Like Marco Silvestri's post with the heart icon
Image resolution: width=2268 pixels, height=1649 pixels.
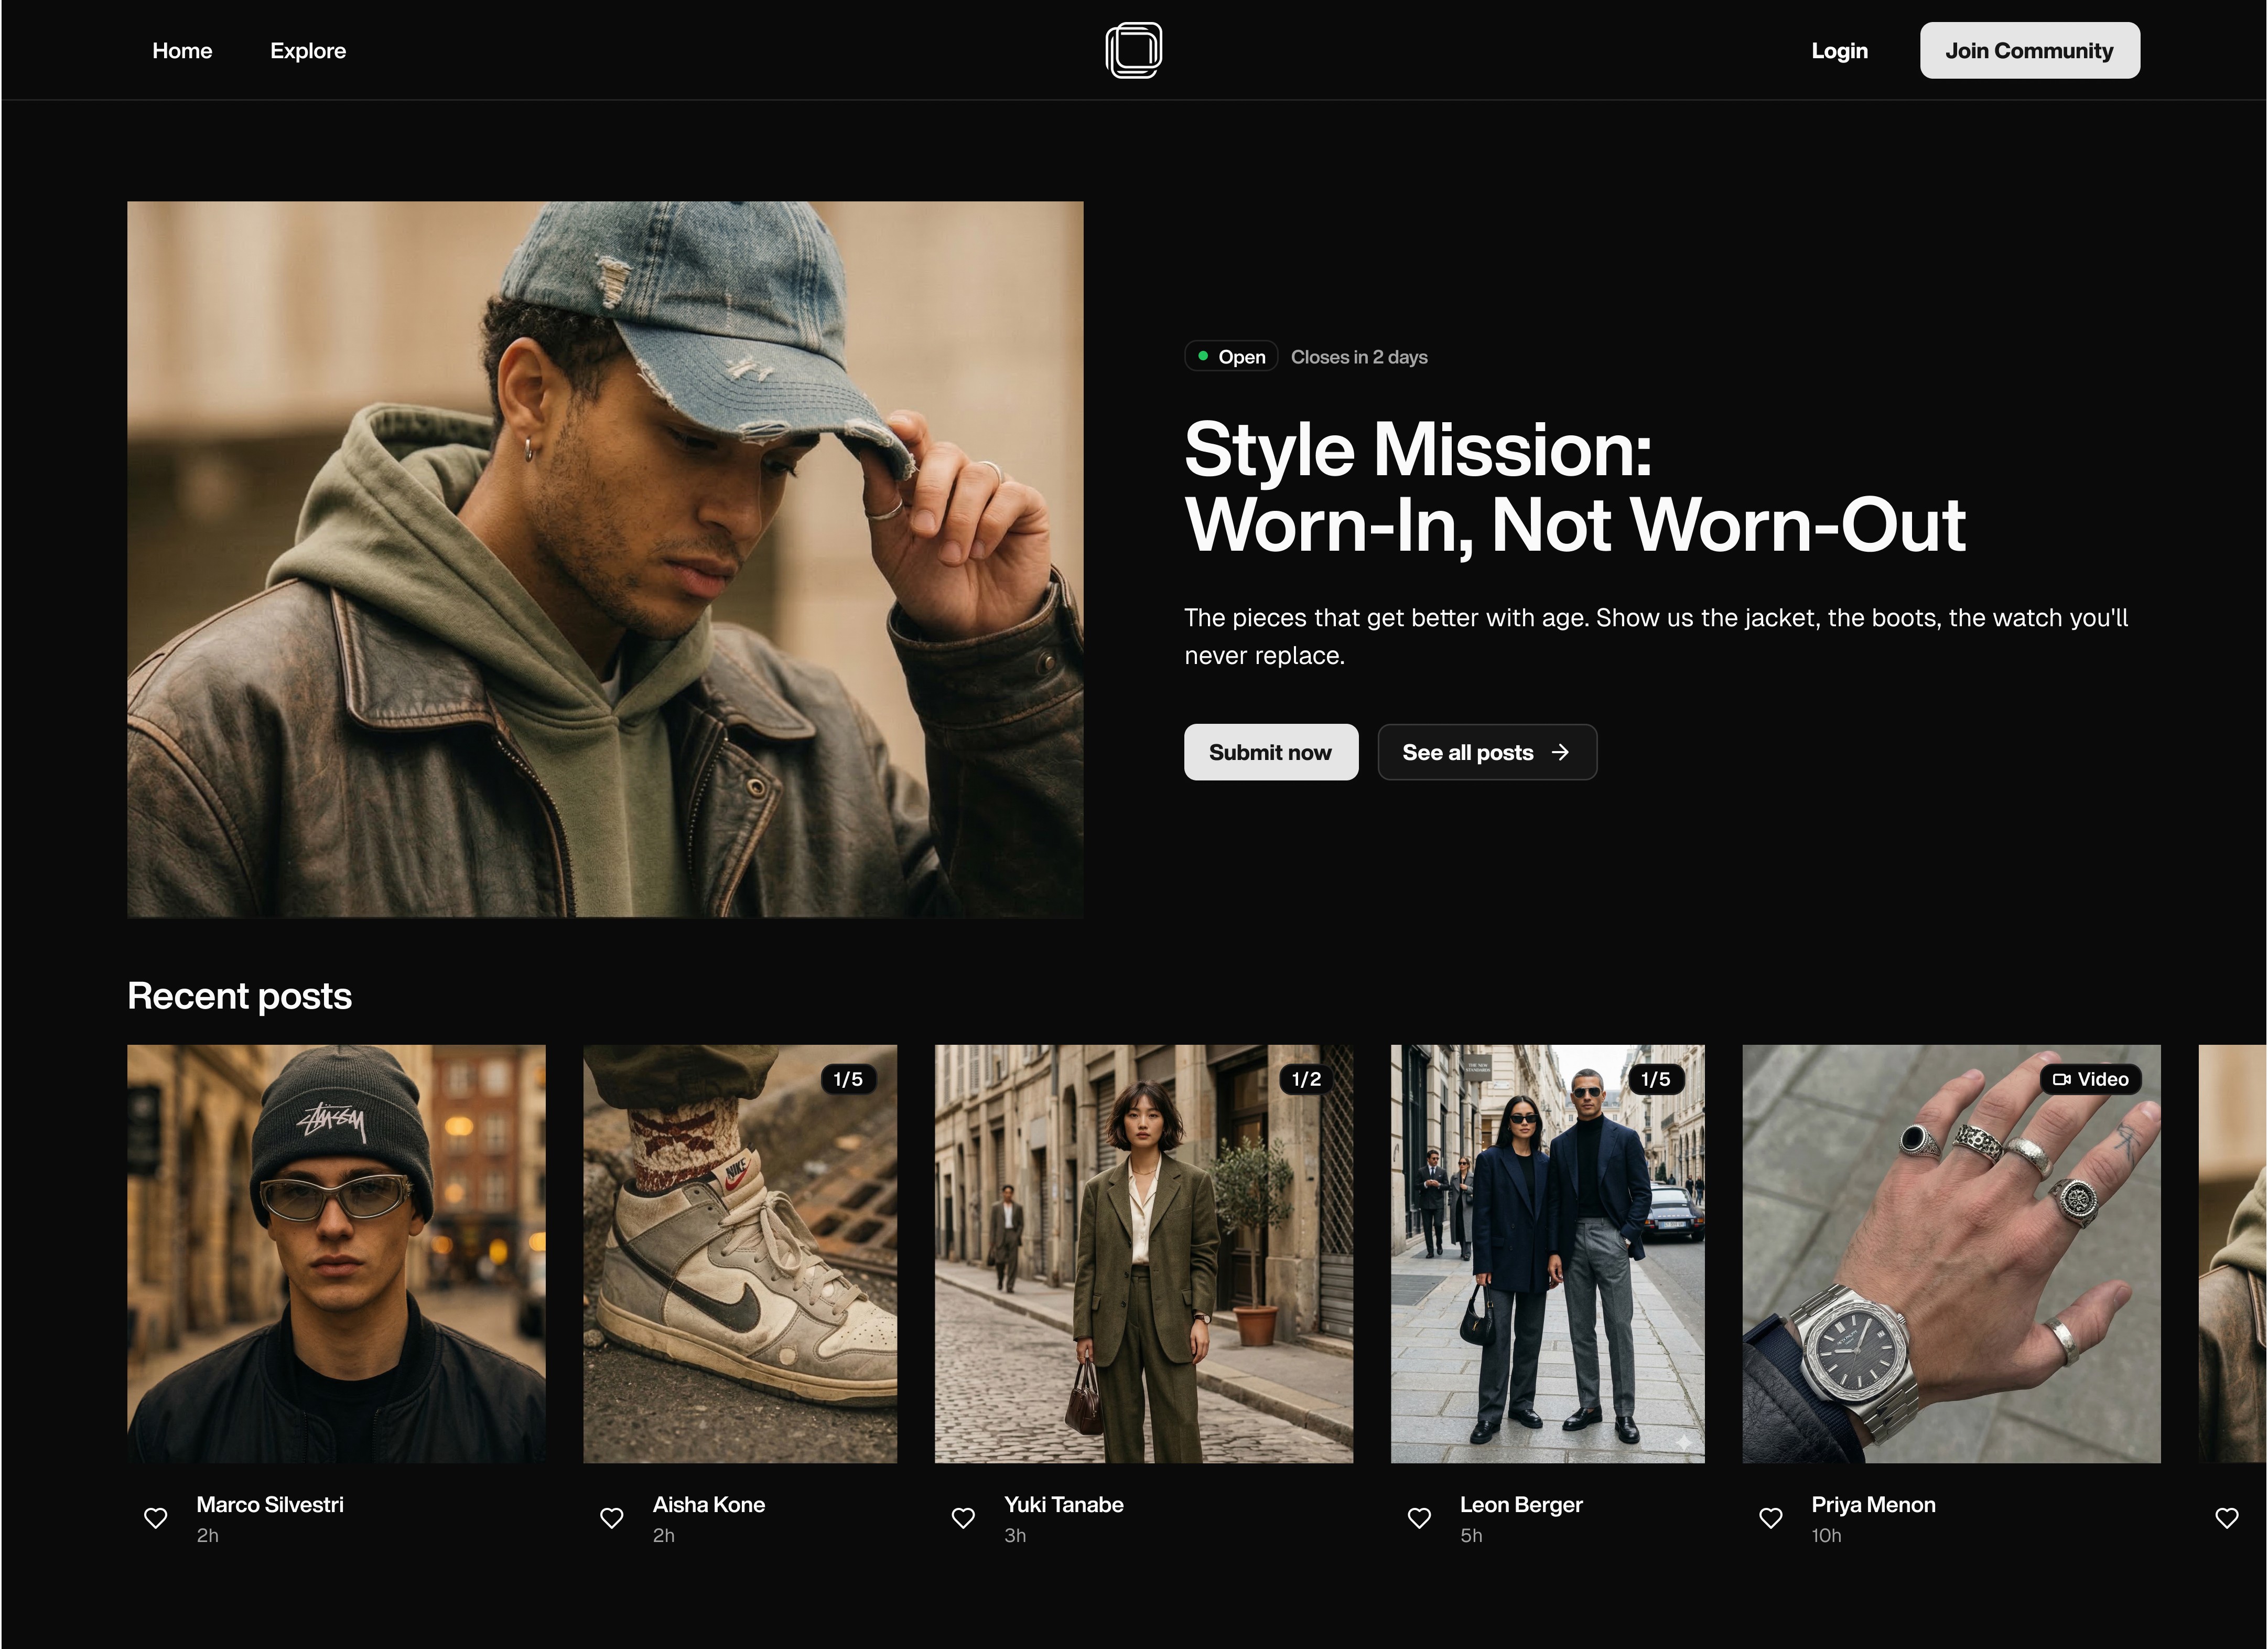pos(156,1518)
